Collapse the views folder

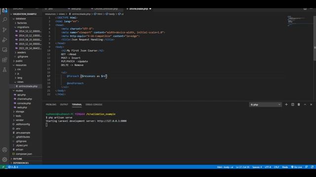[20, 82]
